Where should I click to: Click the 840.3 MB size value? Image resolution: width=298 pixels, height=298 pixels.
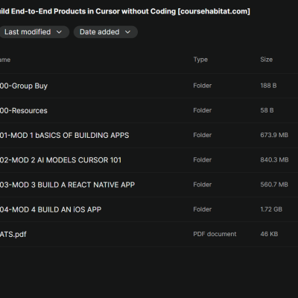tap(274, 159)
